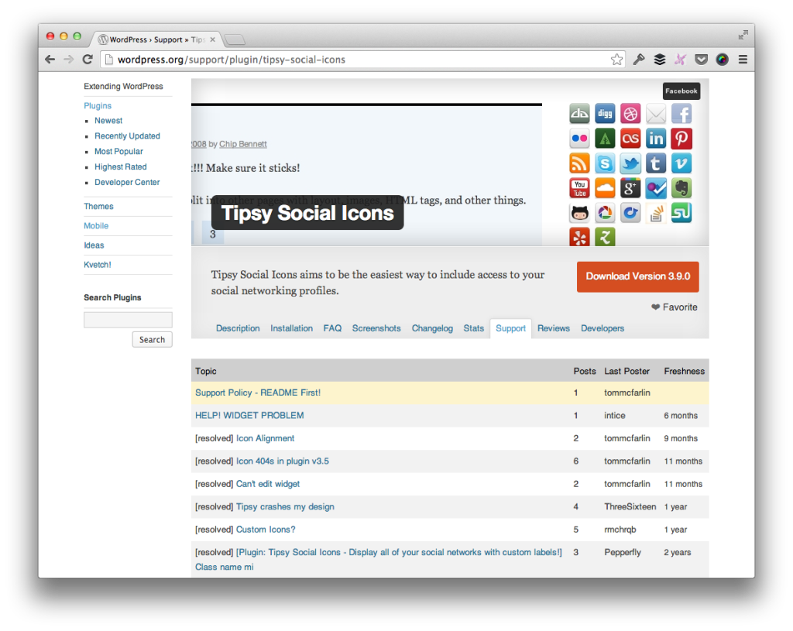Click the Pocket extension icon
Image resolution: width=793 pixels, height=631 pixels.
[x=701, y=60]
